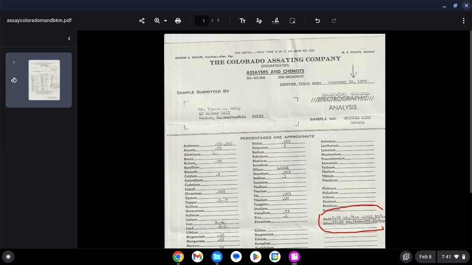Image resolution: width=472 pixels, height=265 pixels.
Task: Click the Share icon in the toolbar
Action: tap(142, 21)
